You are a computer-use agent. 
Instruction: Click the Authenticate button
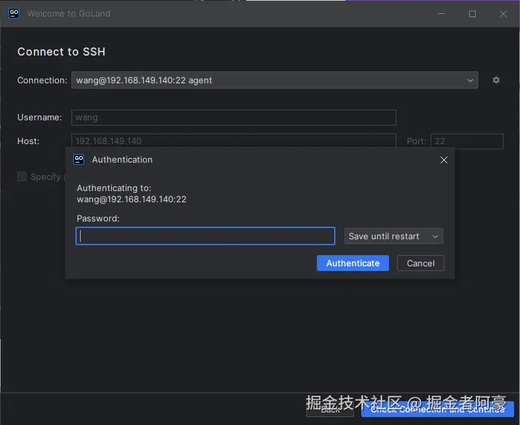(353, 263)
